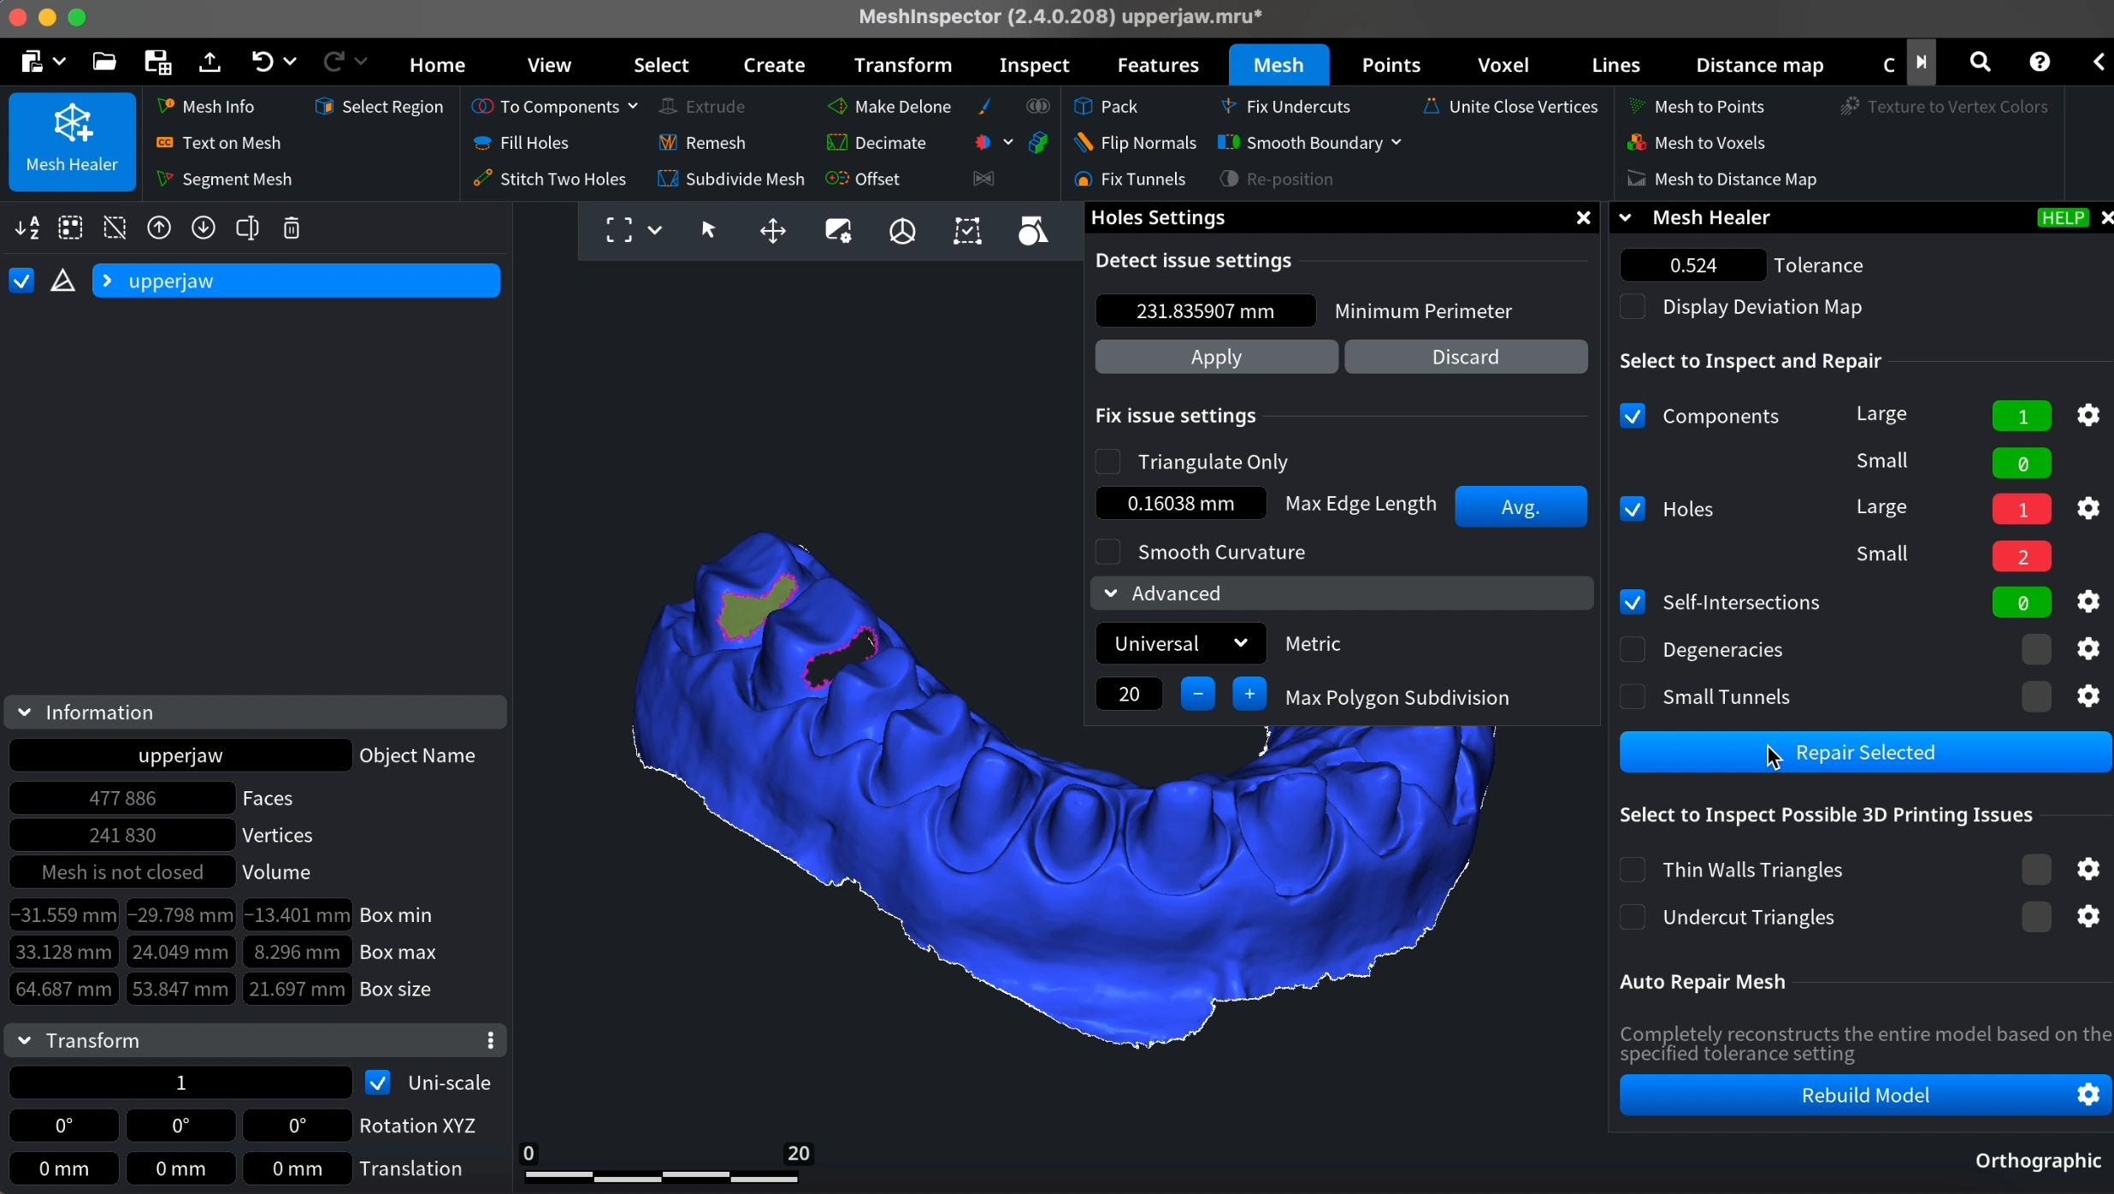This screenshot has width=2114, height=1194.
Task: Click the Save icon in the top toolbar
Action: [157, 62]
